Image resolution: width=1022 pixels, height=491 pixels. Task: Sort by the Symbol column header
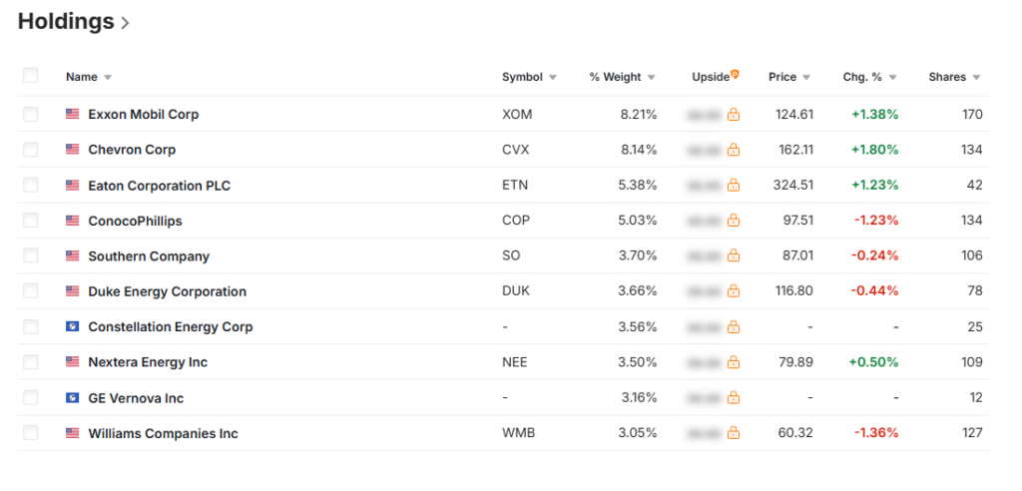(528, 77)
